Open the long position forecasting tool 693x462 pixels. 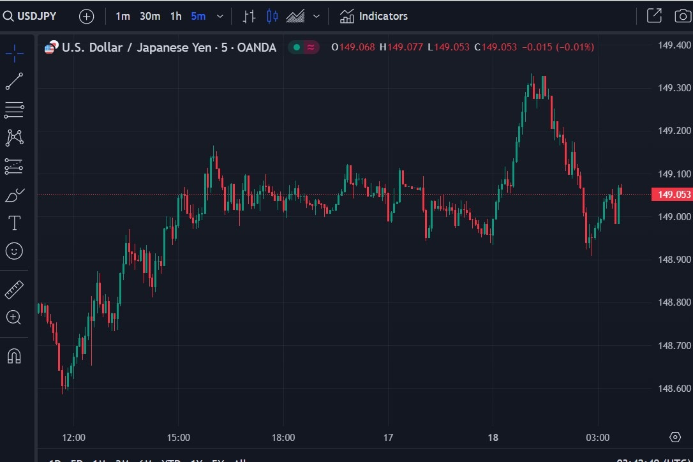[x=14, y=167]
